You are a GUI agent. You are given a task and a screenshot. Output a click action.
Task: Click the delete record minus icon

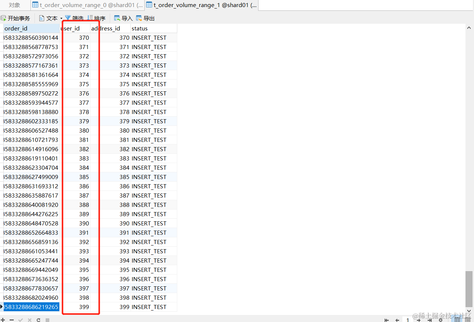click(12, 319)
